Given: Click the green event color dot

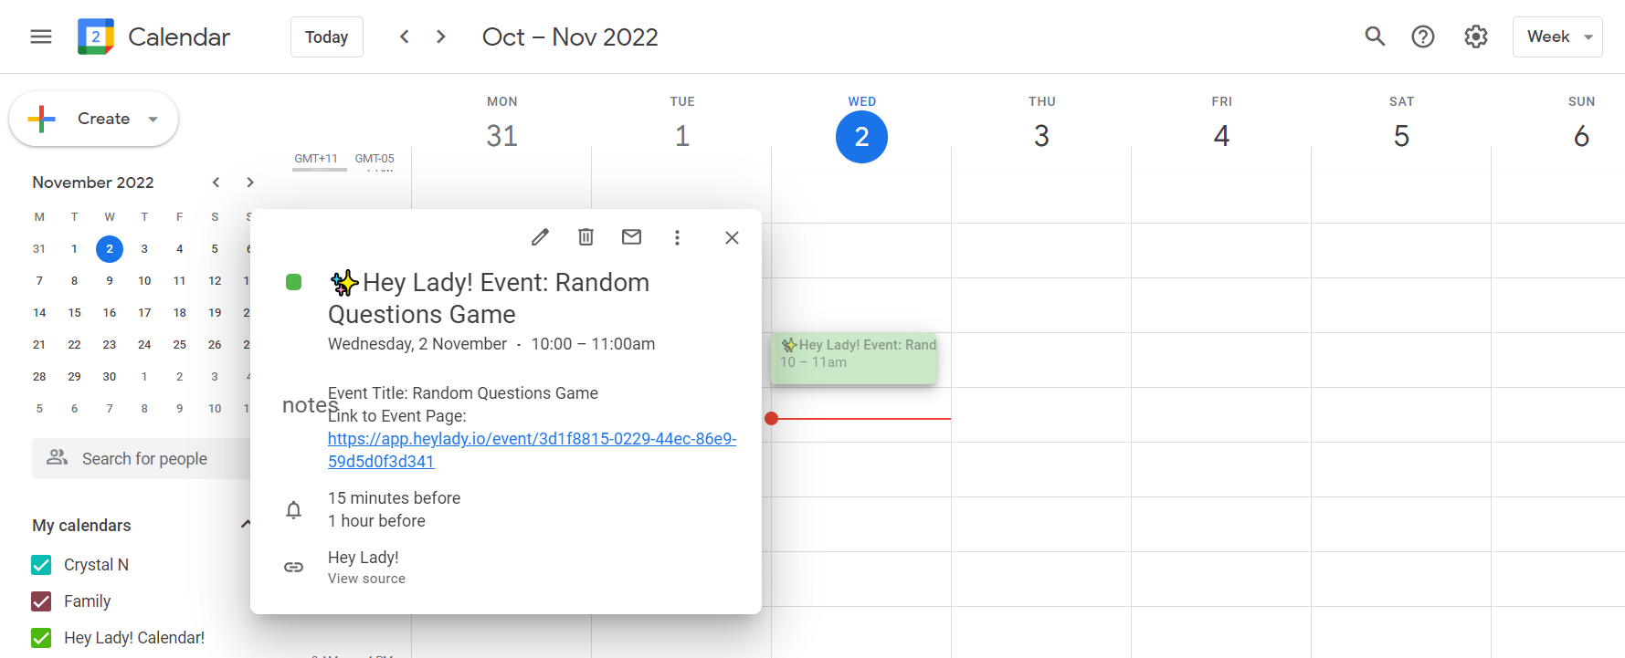Looking at the screenshot, I should [x=293, y=282].
